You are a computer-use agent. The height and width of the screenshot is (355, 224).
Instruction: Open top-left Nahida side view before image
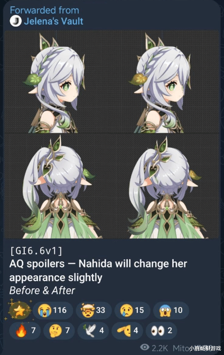pos(58,82)
